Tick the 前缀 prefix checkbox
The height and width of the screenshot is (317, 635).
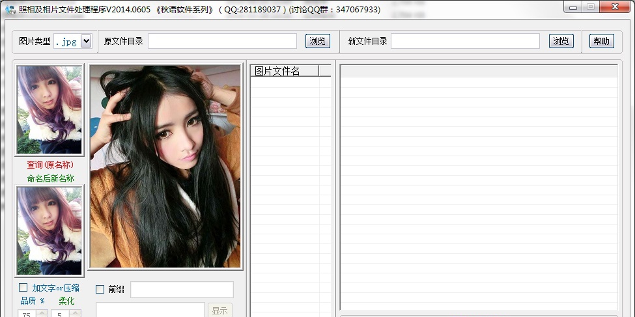tap(100, 290)
